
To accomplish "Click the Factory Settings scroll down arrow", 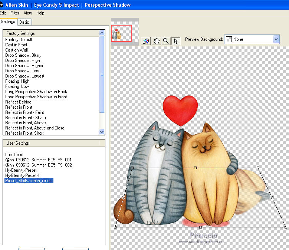I will (102, 132).
